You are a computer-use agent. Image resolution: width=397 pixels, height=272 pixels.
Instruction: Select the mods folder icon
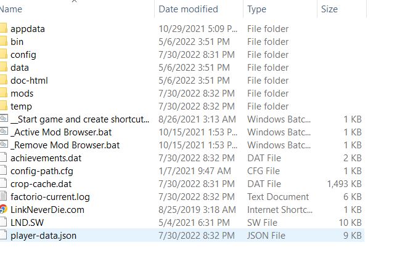click(x=3, y=94)
